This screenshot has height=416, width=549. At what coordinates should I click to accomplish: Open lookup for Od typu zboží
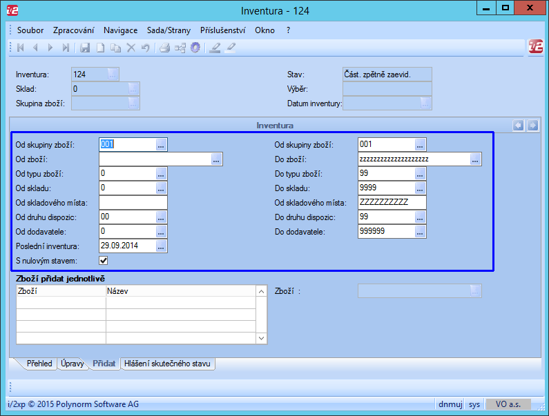click(161, 174)
